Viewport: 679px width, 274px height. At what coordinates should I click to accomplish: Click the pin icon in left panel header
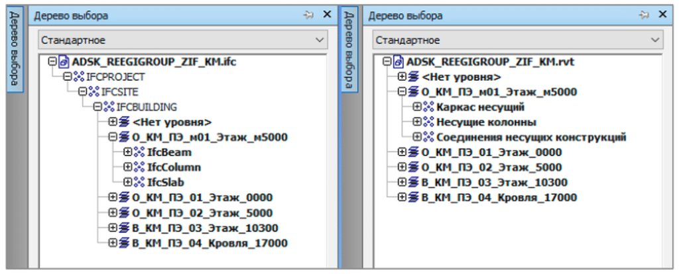click(x=308, y=15)
